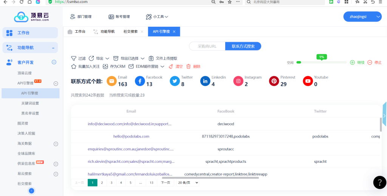The height and width of the screenshot is (196, 387).
Task: Switch to 采购商URL search mode
Action: click(x=207, y=46)
